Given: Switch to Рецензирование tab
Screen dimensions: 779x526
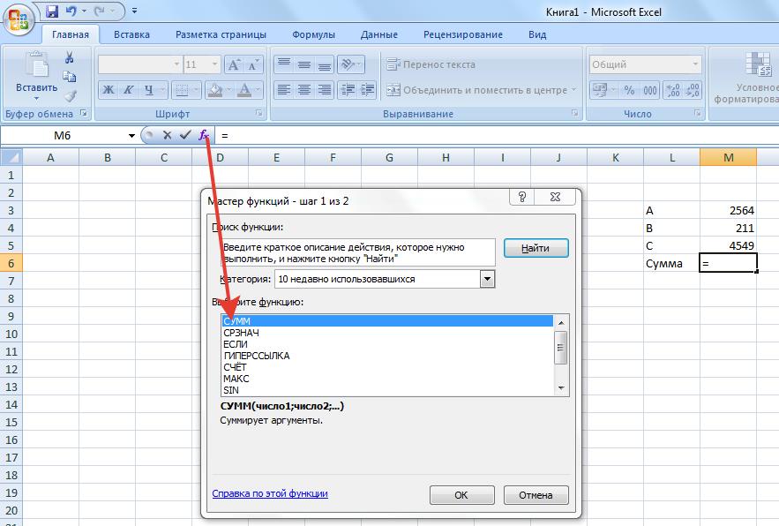Looking at the screenshot, I should [463, 34].
